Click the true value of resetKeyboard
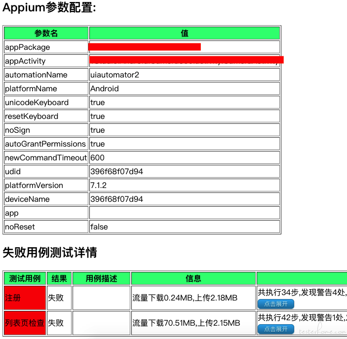Viewport: 347px width, 339px height. click(x=185, y=116)
